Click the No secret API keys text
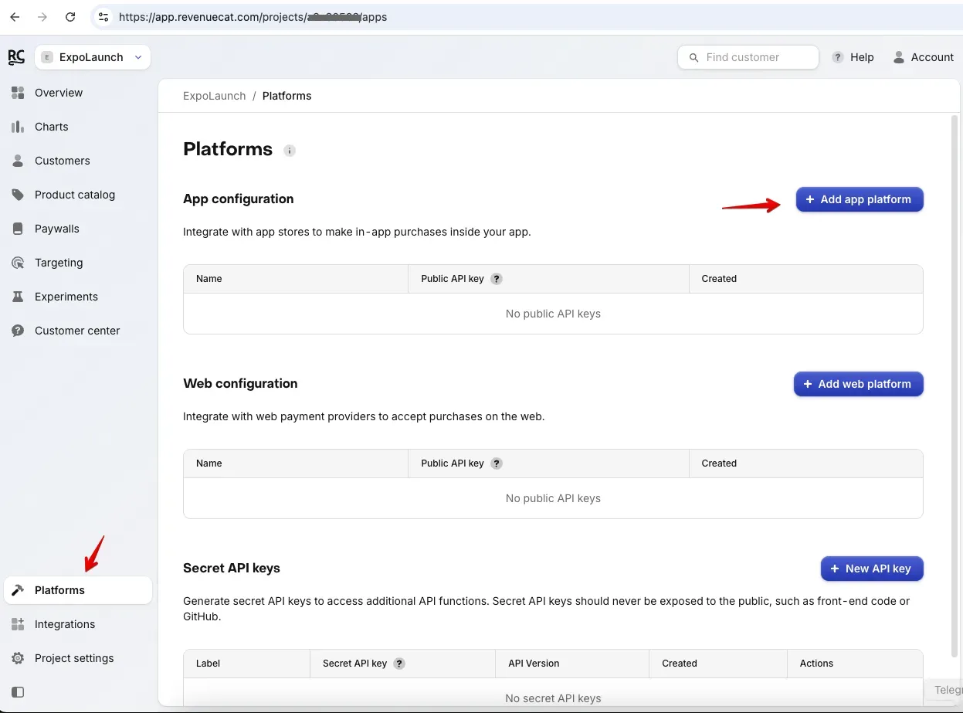963x713 pixels. click(x=553, y=698)
